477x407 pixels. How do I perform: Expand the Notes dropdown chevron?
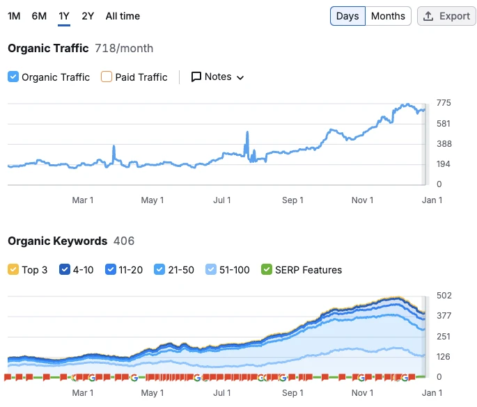tap(240, 78)
